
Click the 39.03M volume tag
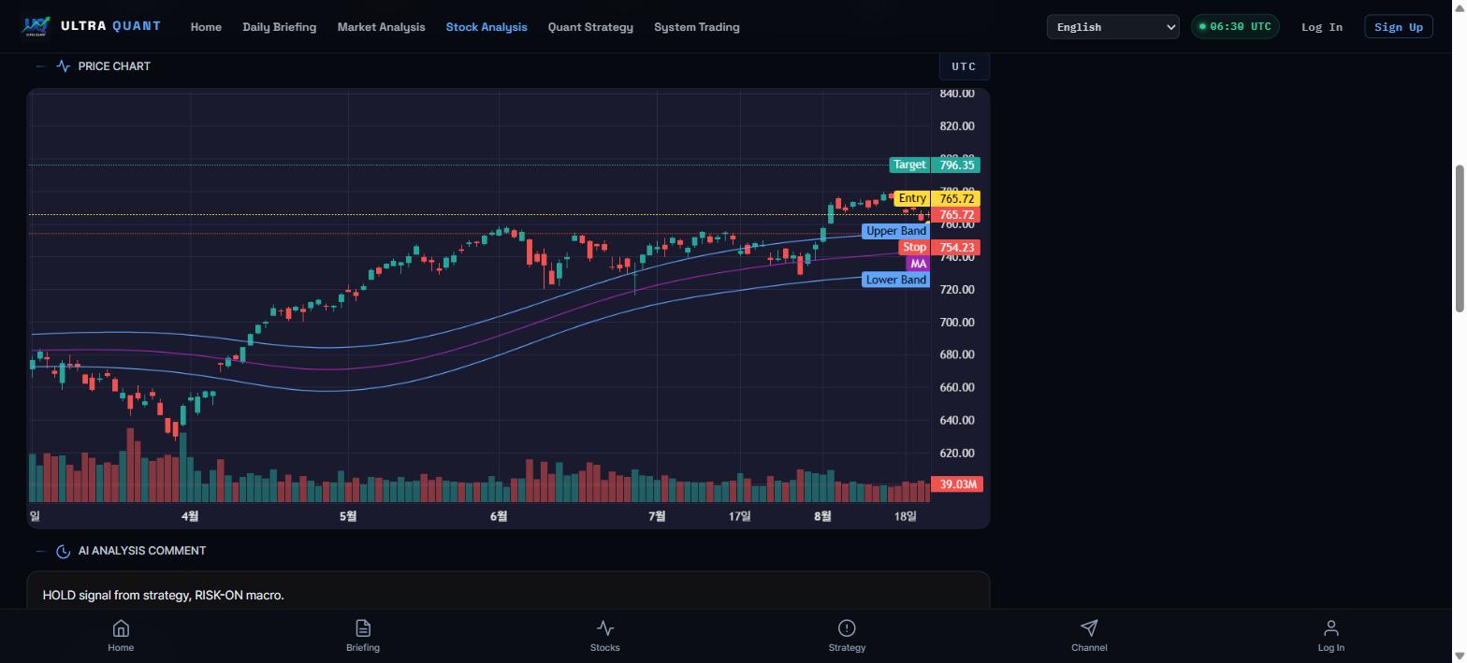coord(957,484)
